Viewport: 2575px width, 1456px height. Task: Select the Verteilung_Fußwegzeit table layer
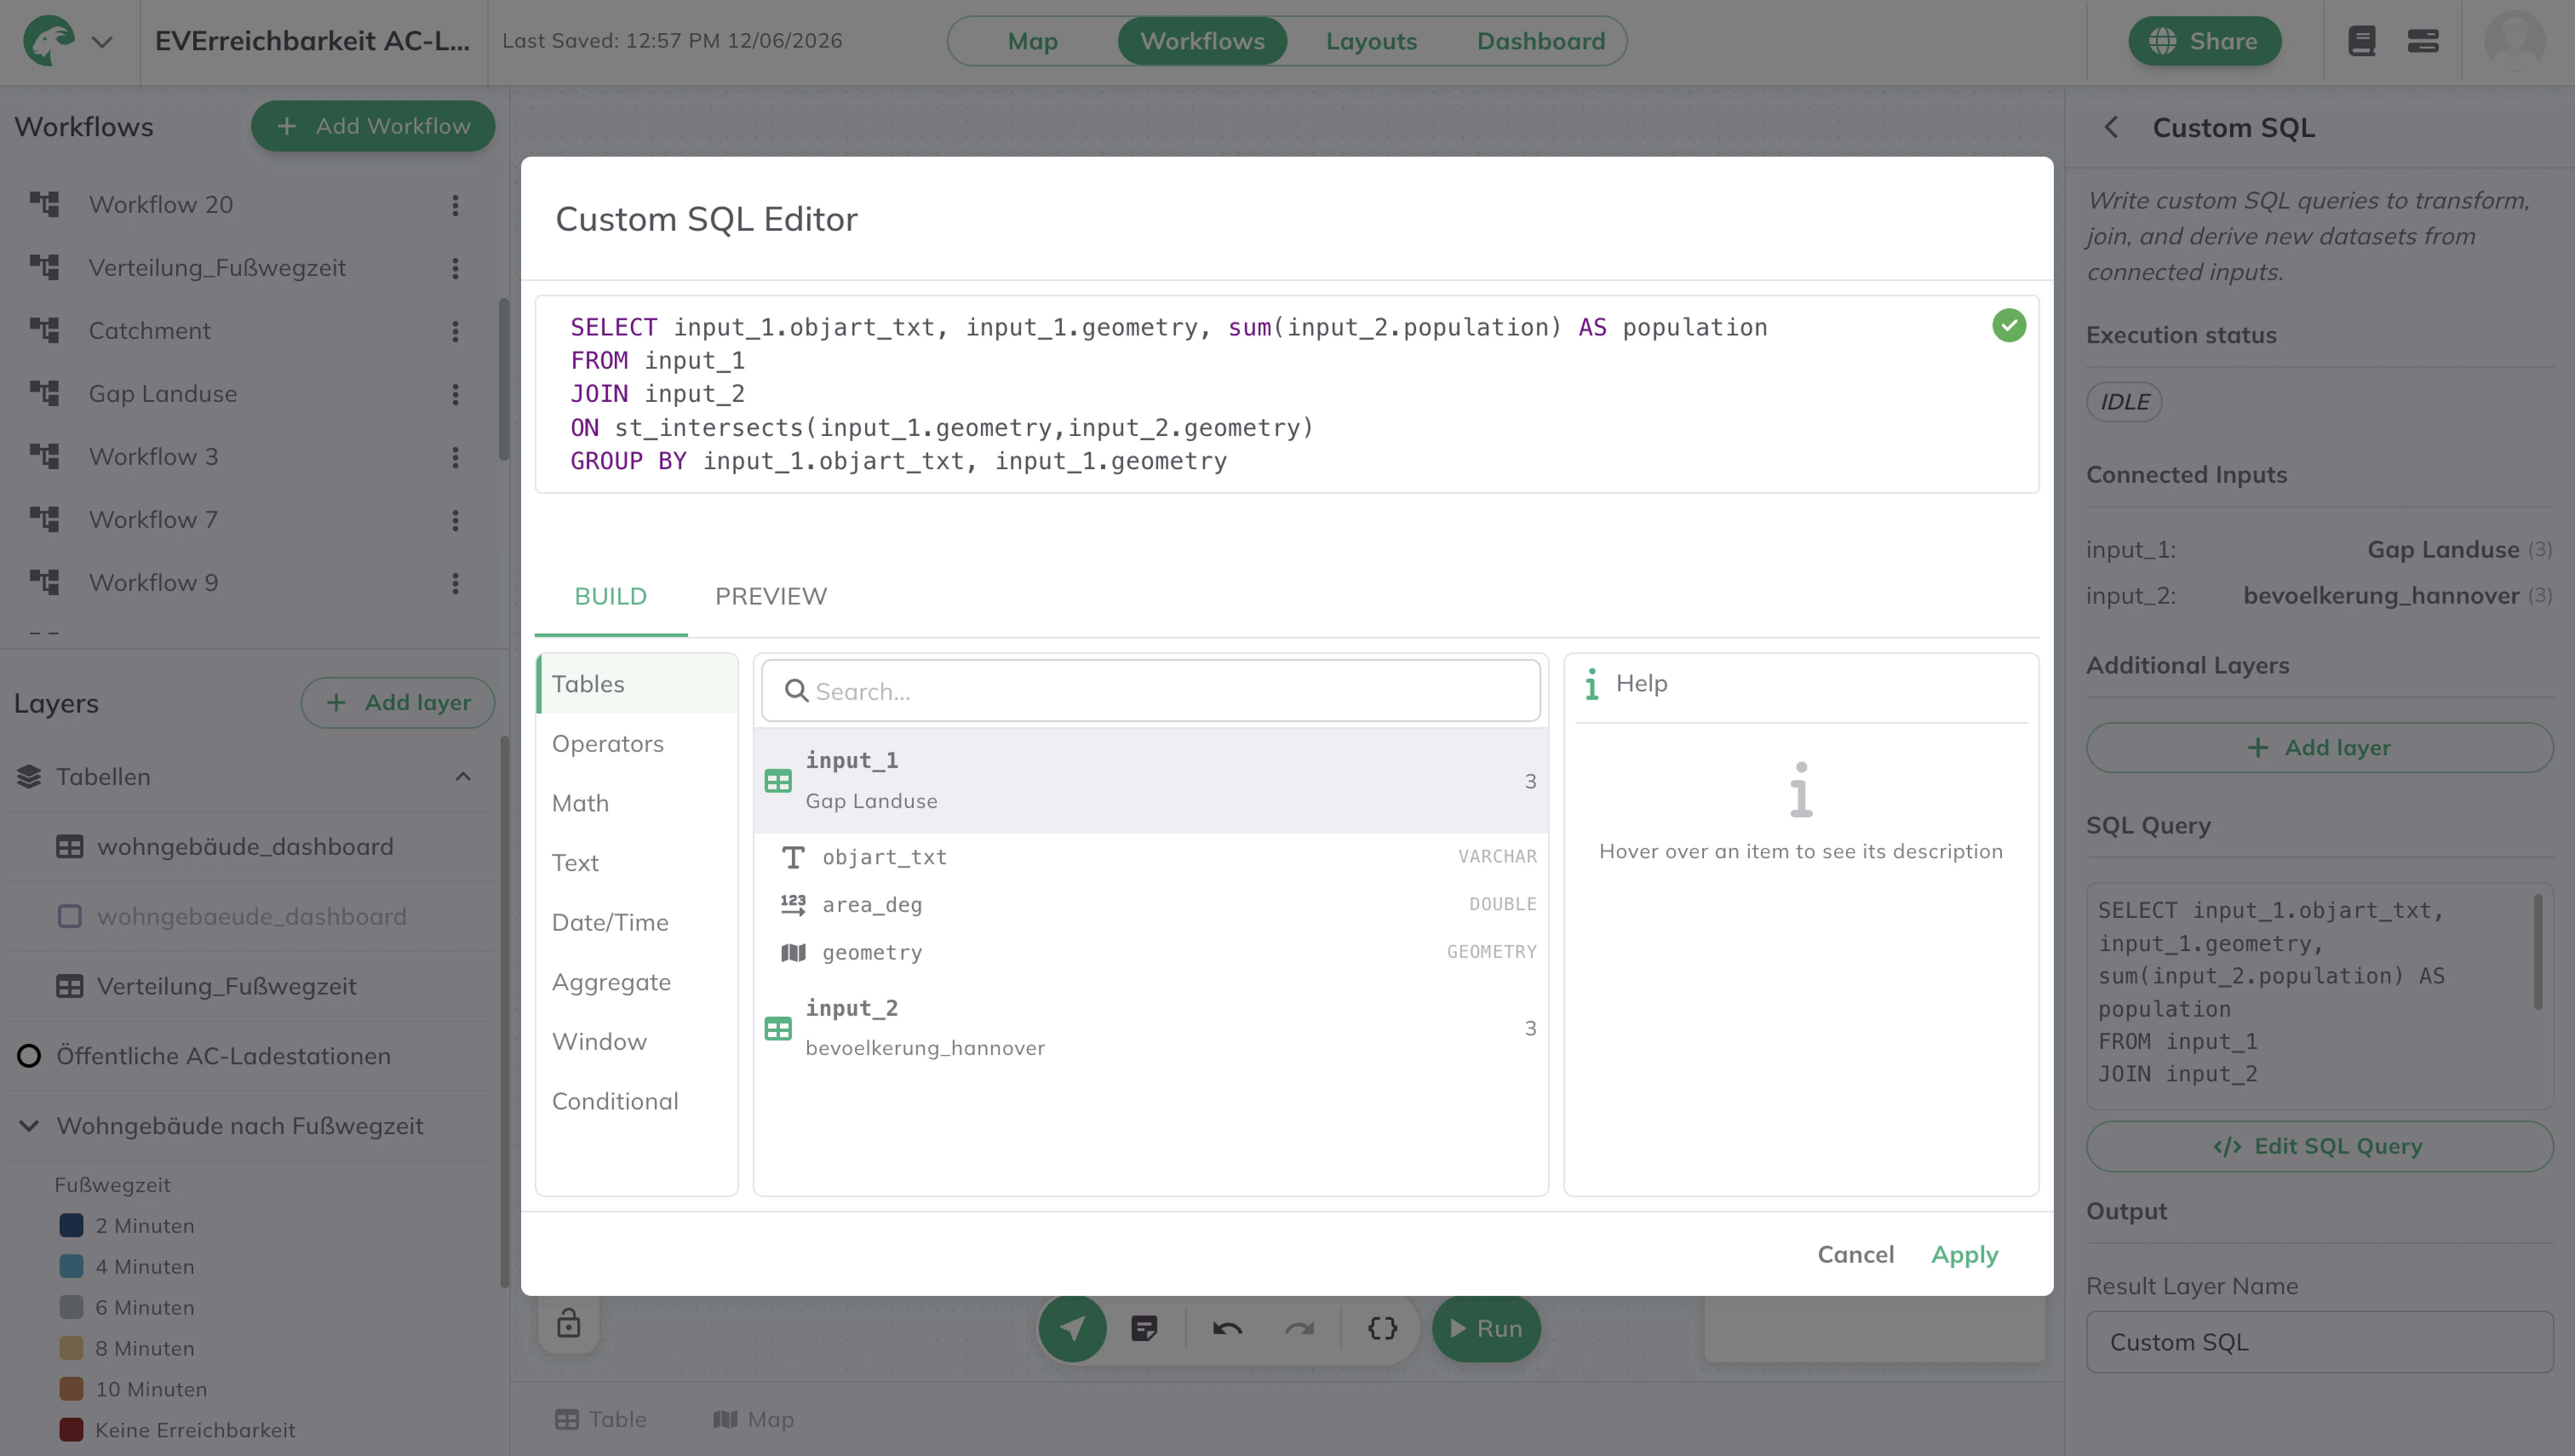tap(226, 987)
